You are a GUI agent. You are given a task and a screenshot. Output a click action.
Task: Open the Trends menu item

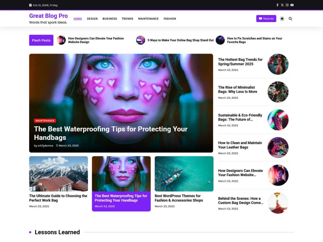[127, 19]
